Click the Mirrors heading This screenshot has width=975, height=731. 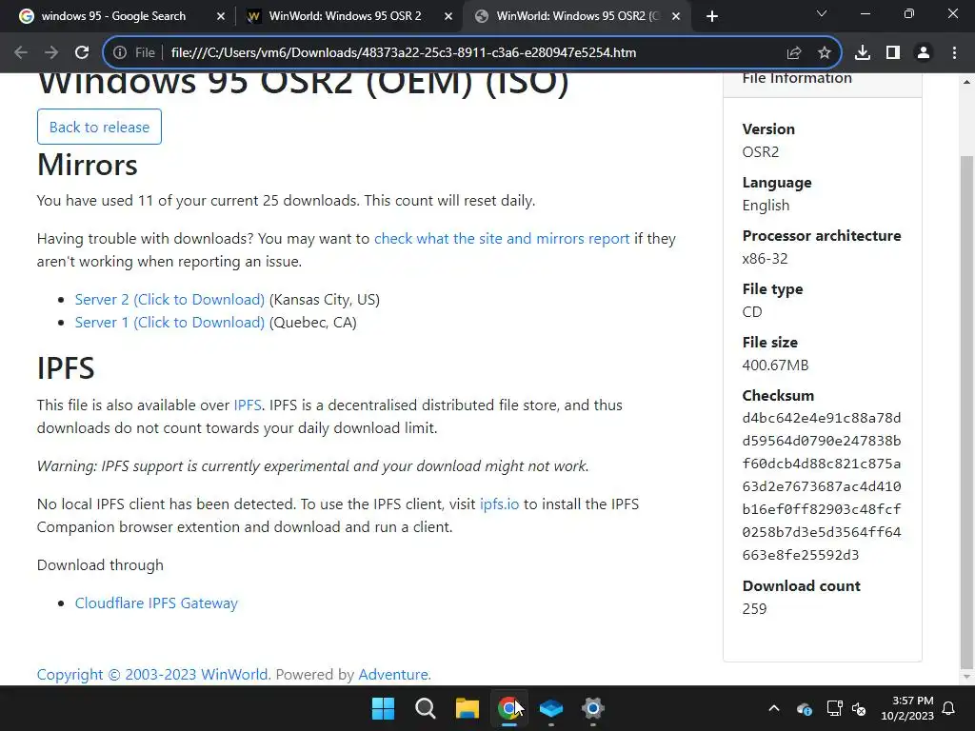click(88, 165)
